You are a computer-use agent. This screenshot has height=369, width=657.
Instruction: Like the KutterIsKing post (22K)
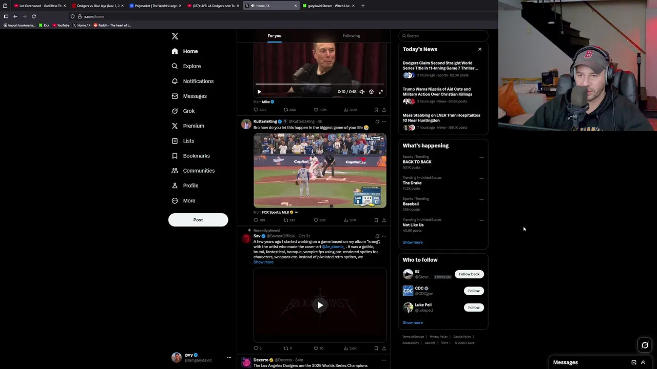(319, 220)
